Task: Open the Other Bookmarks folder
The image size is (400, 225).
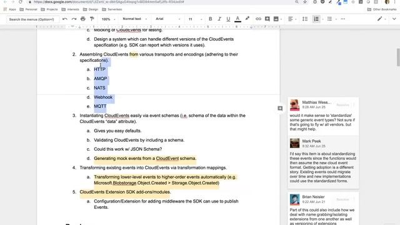Action: (x=382, y=9)
